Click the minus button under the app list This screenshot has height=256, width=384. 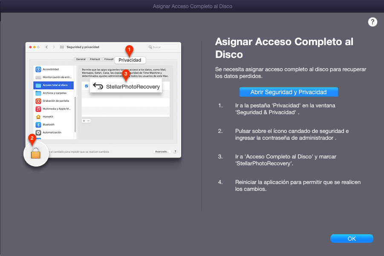[89, 121]
